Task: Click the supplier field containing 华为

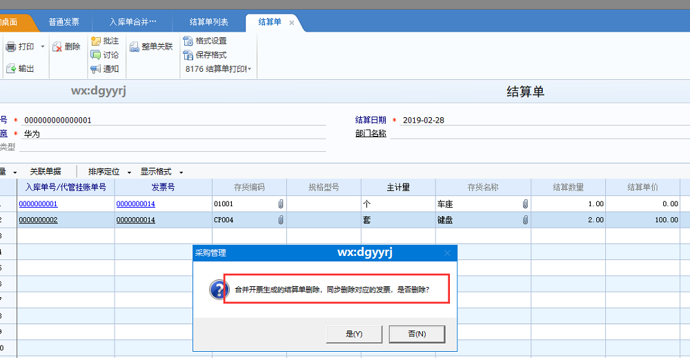Action: pos(174,134)
